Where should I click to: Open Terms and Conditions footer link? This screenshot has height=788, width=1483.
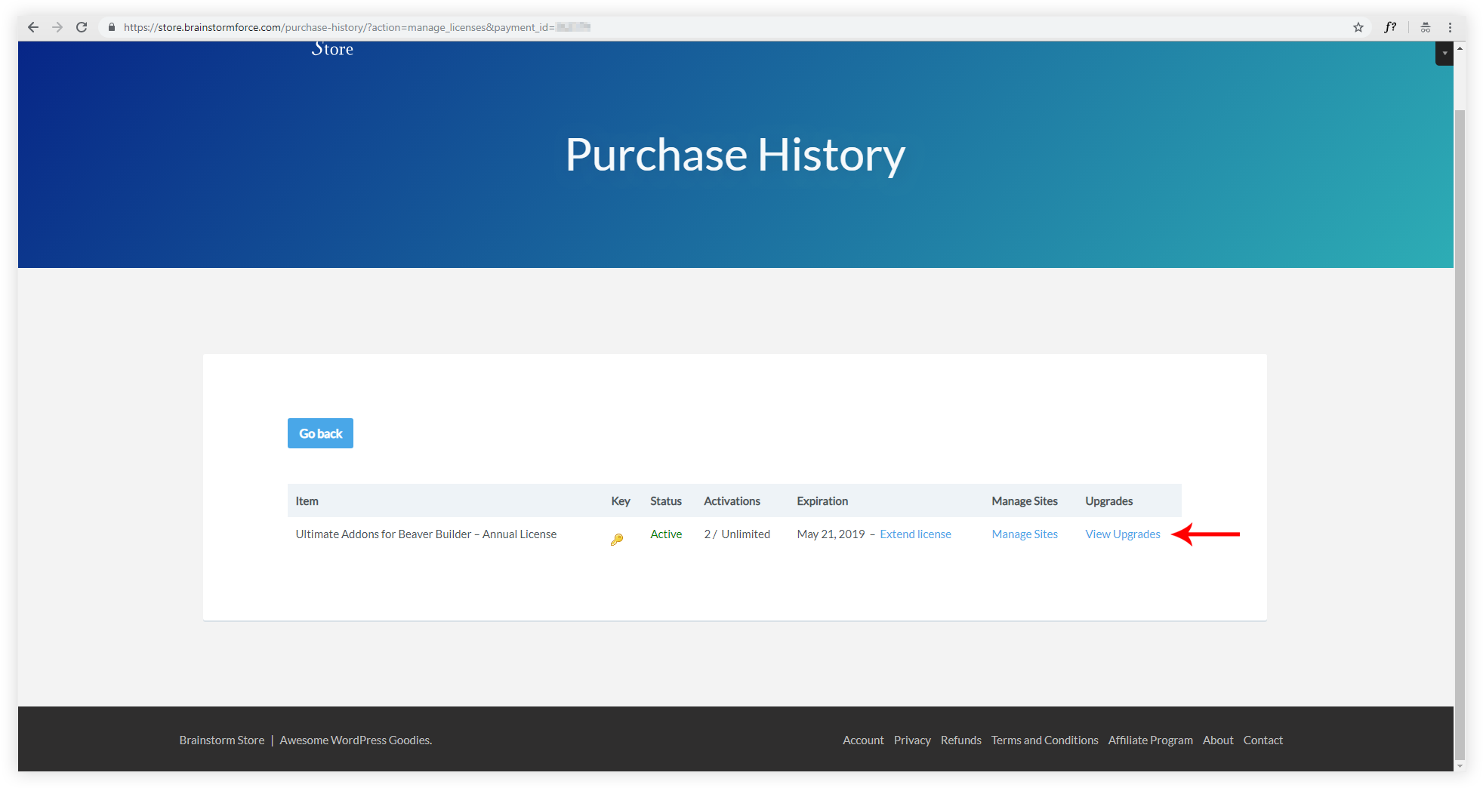click(1044, 740)
